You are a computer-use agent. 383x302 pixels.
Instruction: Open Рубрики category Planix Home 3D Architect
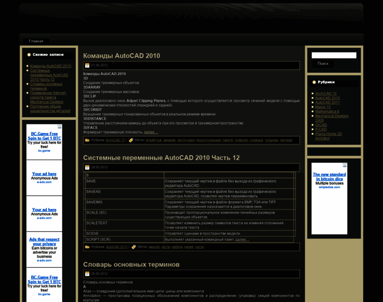tap(328, 136)
